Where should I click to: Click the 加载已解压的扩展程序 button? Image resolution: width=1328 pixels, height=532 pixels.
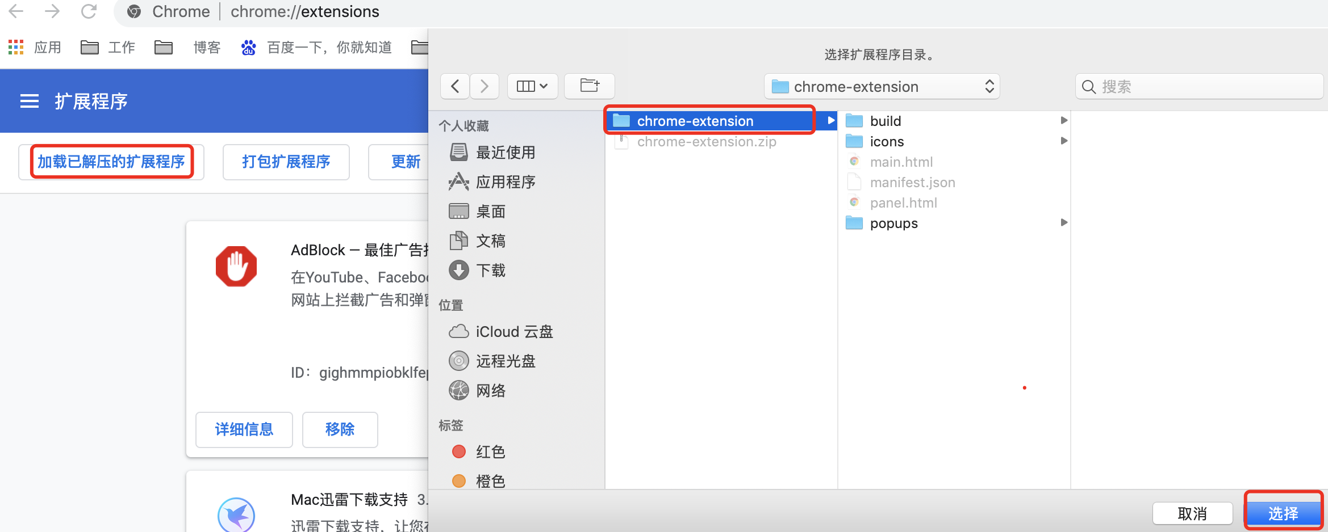coord(111,162)
